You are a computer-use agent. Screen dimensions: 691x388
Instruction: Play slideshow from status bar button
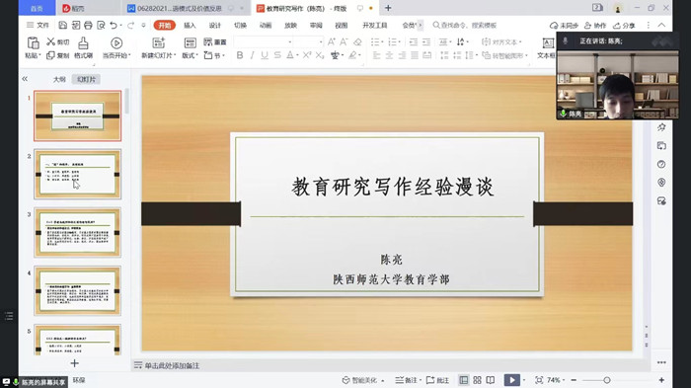tap(511, 380)
